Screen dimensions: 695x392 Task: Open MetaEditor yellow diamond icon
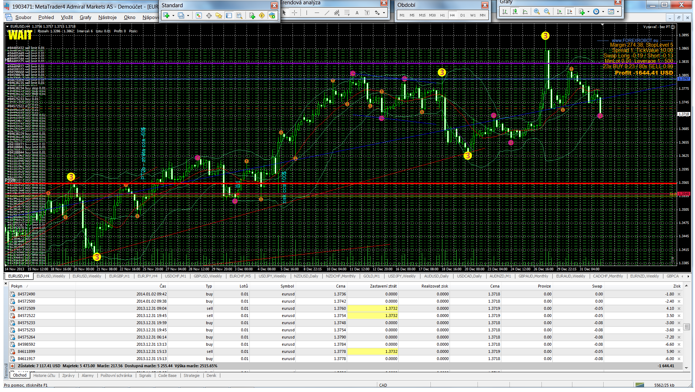[x=262, y=15]
